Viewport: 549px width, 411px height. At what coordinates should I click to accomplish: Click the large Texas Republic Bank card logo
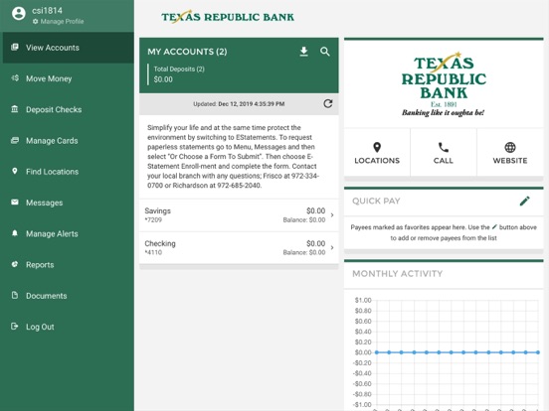click(444, 84)
